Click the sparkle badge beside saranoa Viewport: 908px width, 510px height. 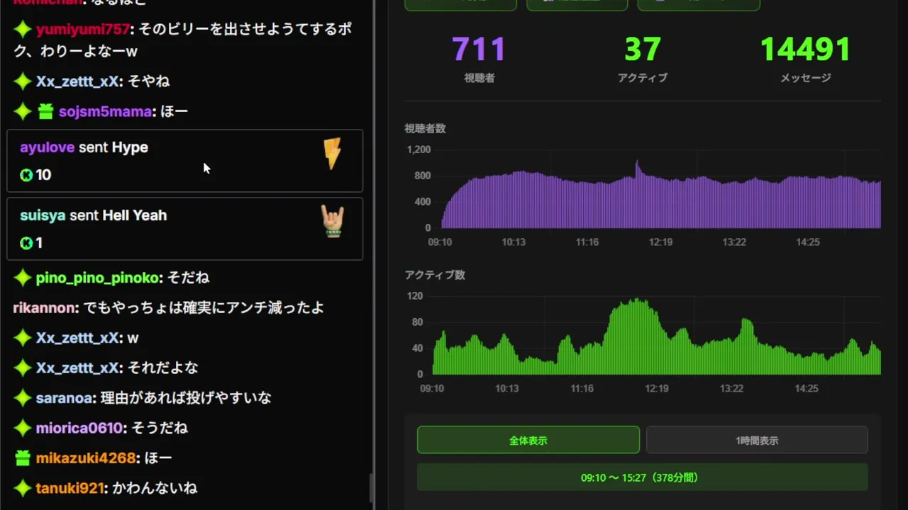tap(23, 398)
